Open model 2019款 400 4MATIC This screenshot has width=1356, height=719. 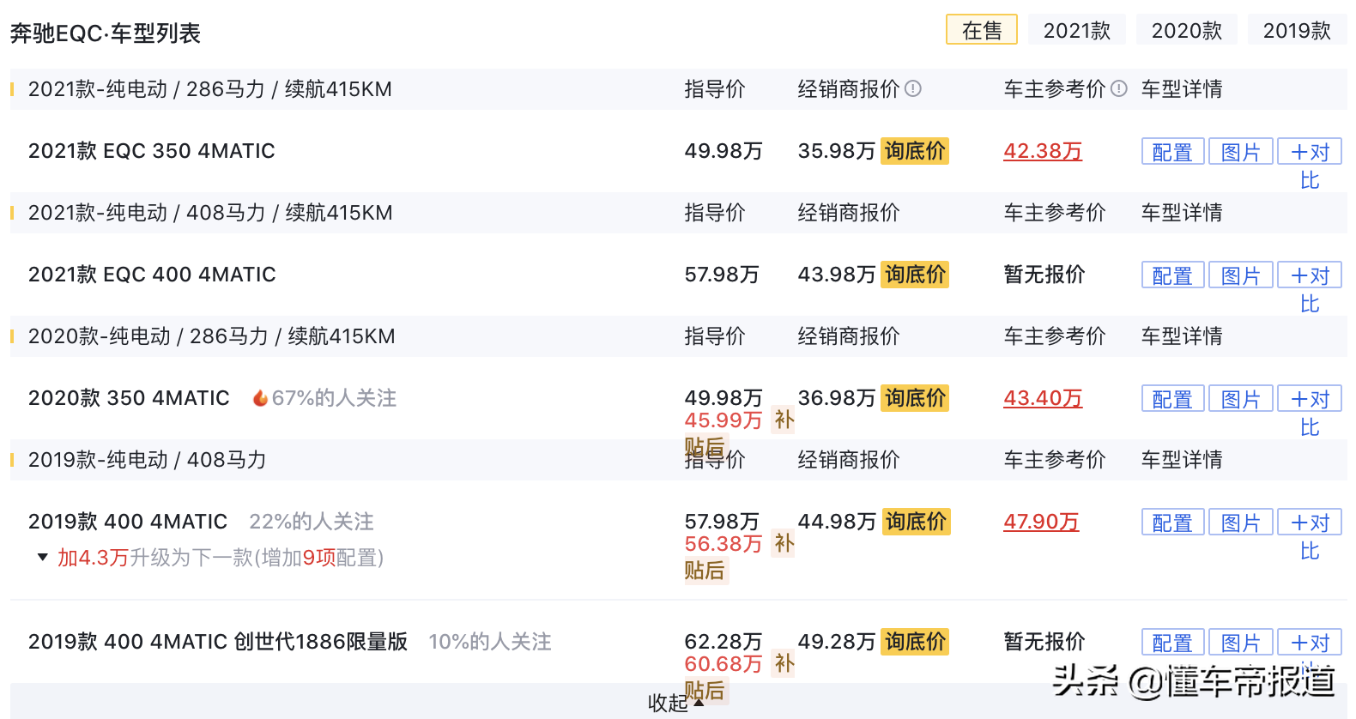tap(128, 522)
